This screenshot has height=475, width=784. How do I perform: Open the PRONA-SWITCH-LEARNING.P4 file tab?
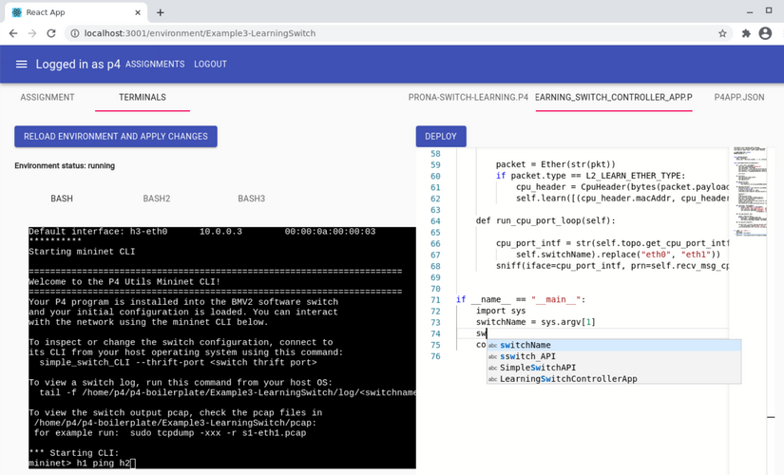[x=468, y=97]
